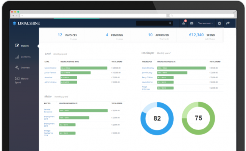
Task: Open the Junior Partner level link
Action: tap(50, 73)
